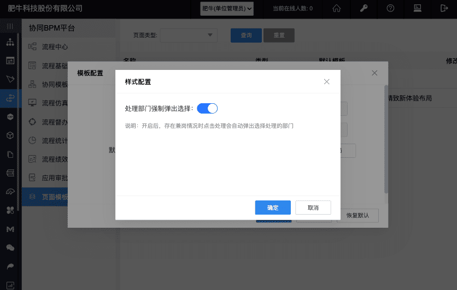Click the 致新体验布局 text in background
This screenshot has height=290, width=457.
(412, 98)
